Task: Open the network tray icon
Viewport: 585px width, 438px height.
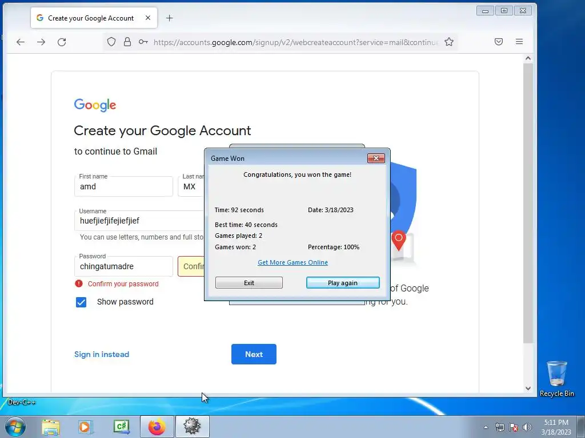Action: pos(499,427)
